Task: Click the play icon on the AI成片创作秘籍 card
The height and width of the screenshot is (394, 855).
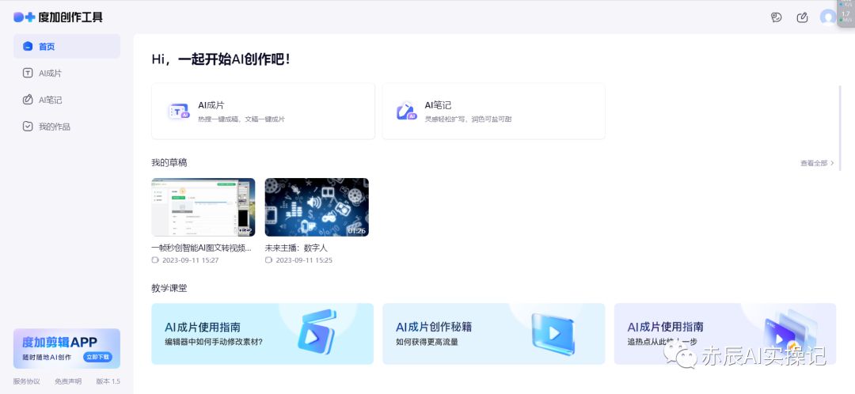Action: tap(553, 332)
